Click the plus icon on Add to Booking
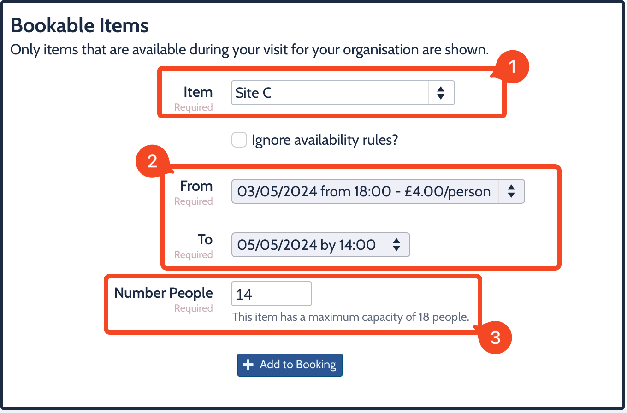 pyautogui.click(x=248, y=365)
